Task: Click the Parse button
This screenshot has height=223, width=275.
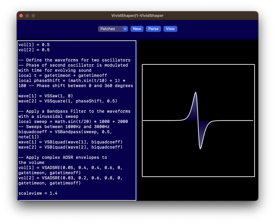Action: (x=153, y=29)
